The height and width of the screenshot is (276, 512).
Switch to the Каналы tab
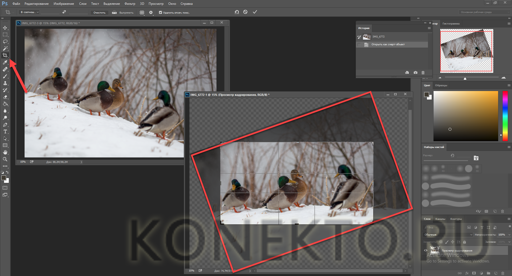(x=440, y=219)
